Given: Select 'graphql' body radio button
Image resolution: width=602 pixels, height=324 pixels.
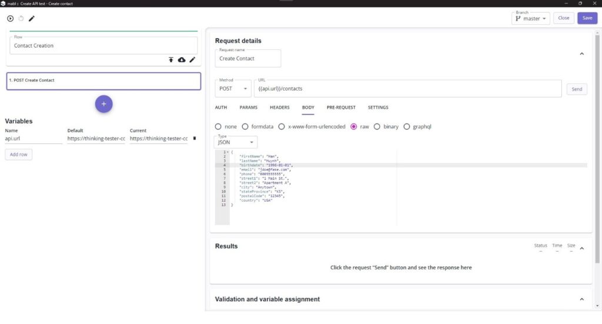Looking at the screenshot, I should (407, 126).
